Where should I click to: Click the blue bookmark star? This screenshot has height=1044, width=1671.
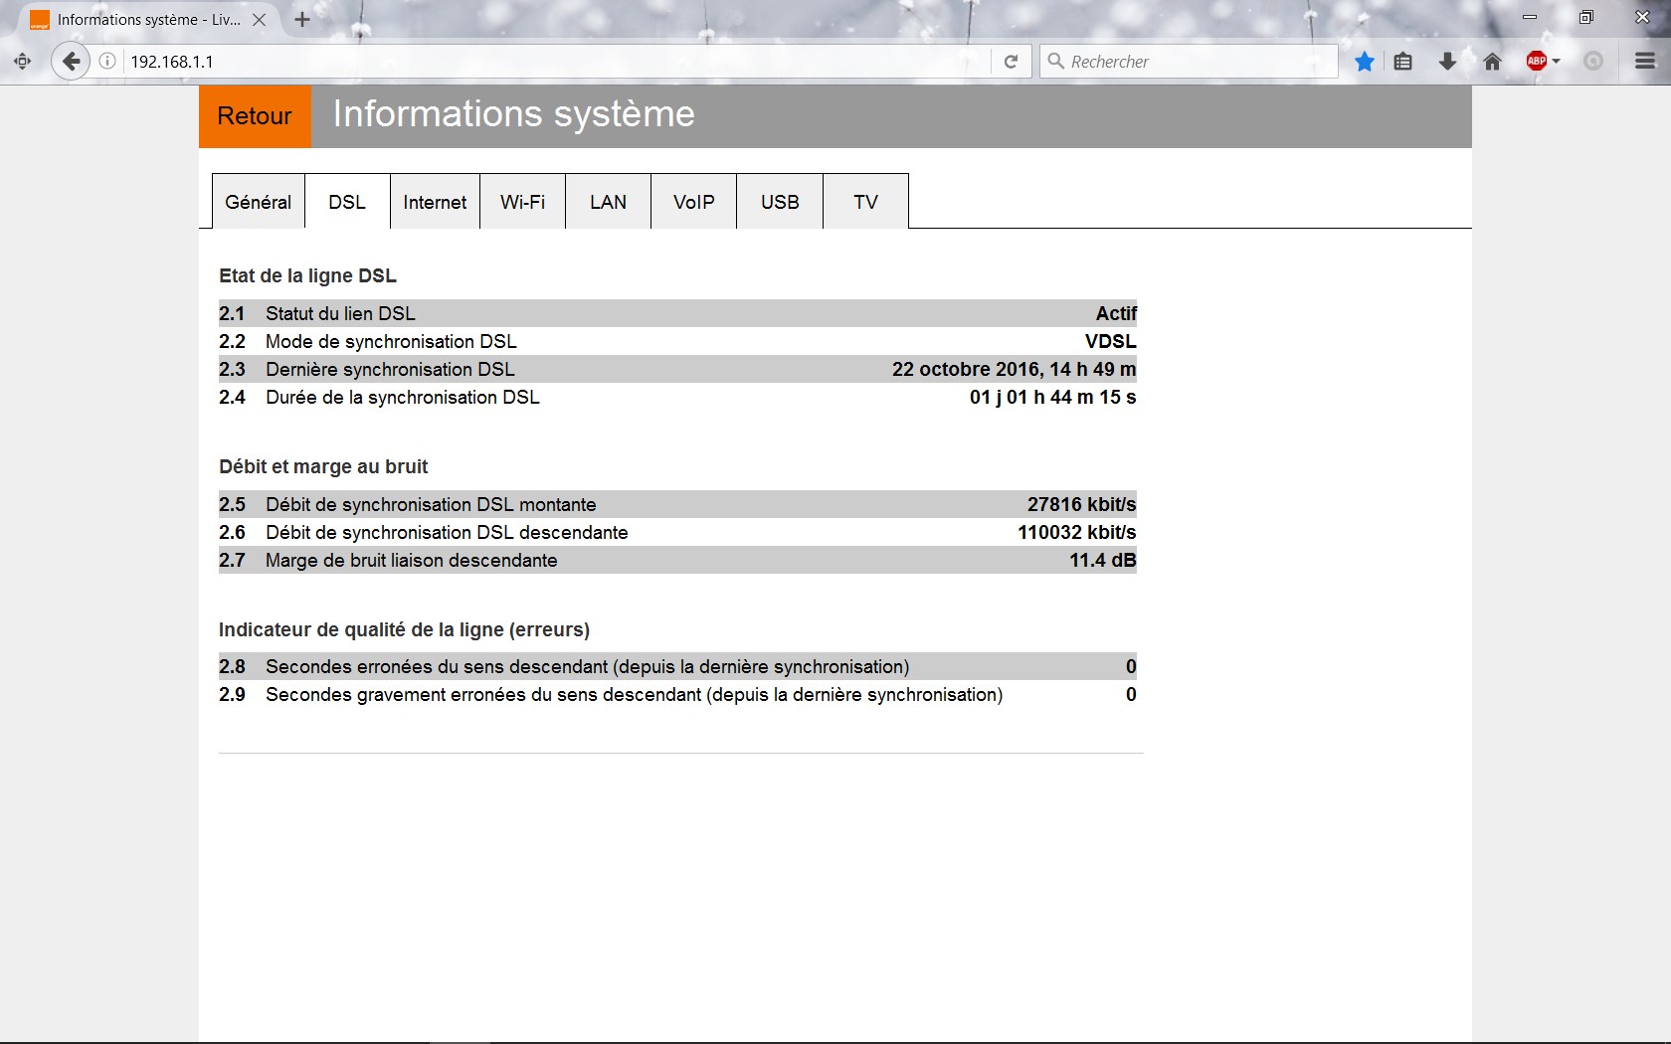(1365, 62)
